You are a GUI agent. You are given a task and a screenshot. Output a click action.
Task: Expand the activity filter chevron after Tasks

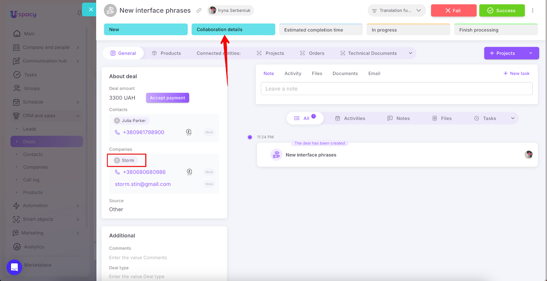click(512, 118)
